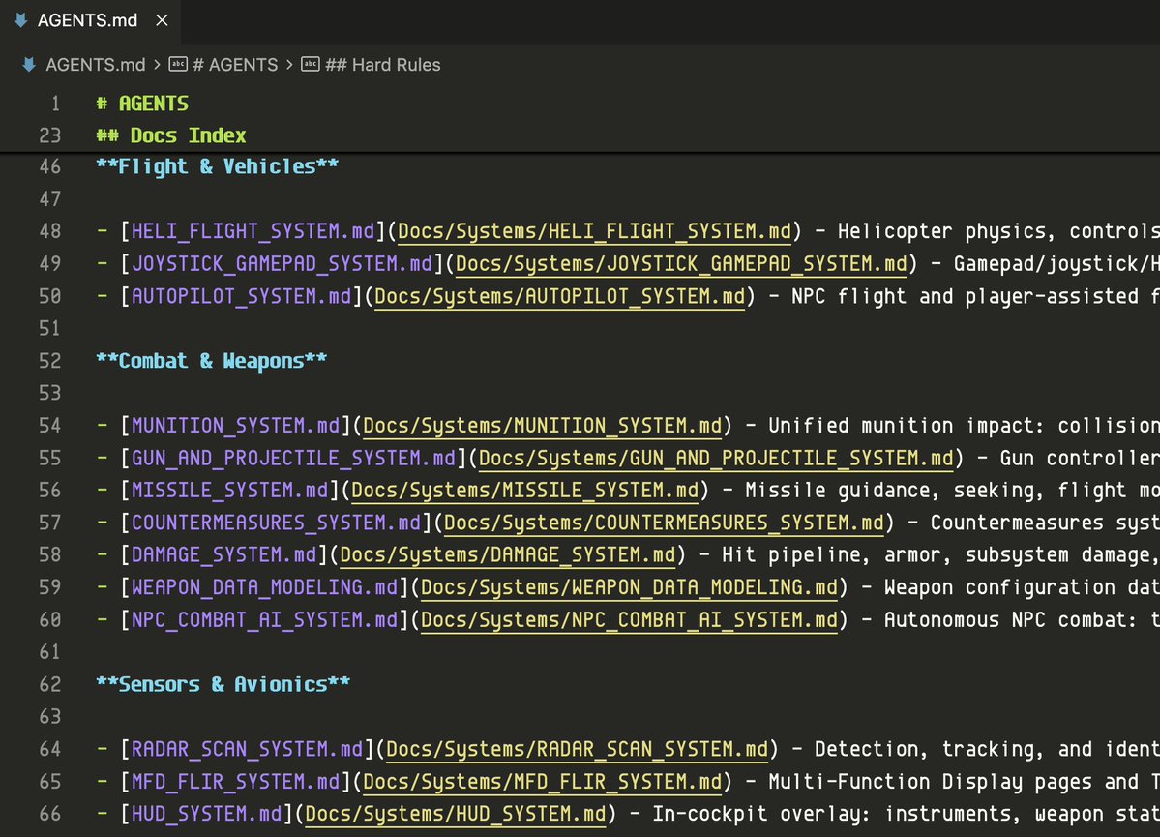The height and width of the screenshot is (837, 1160).
Task: Follow Docs/Systems/JOYSTICK_GAMEPAD_SYSTEM.md link
Action: (681, 264)
